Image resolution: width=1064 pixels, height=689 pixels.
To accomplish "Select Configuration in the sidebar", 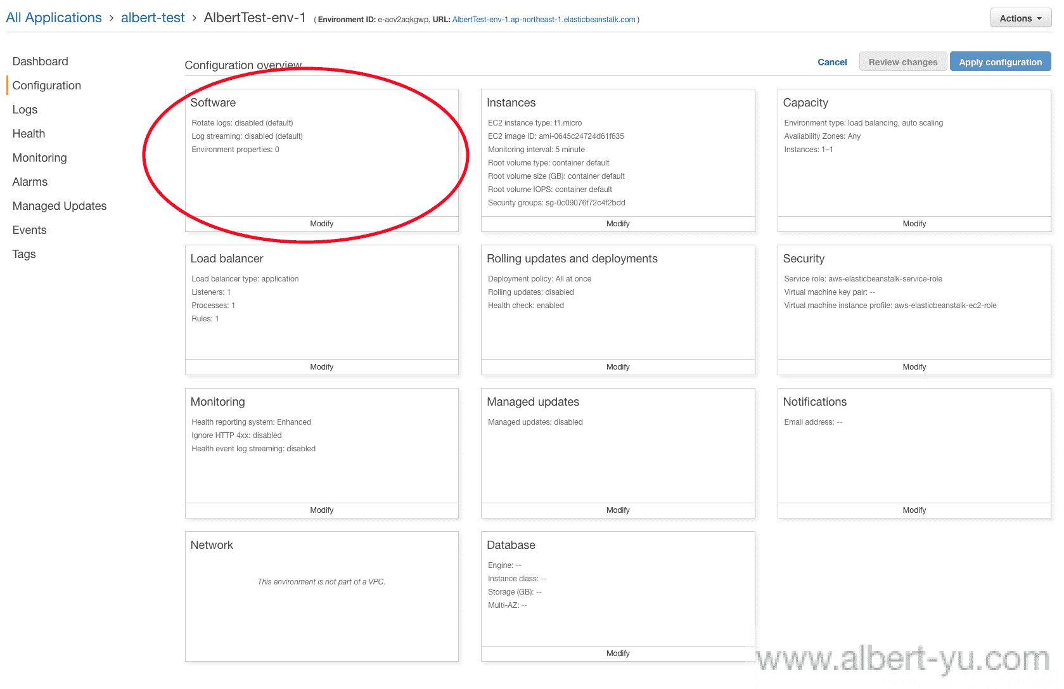I will tap(47, 86).
